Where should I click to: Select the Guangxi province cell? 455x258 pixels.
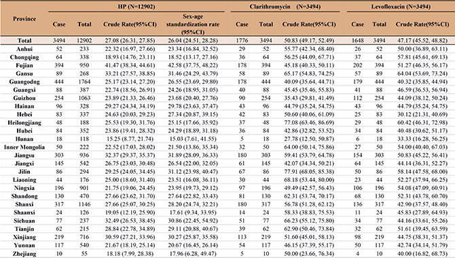(x=24, y=90)
